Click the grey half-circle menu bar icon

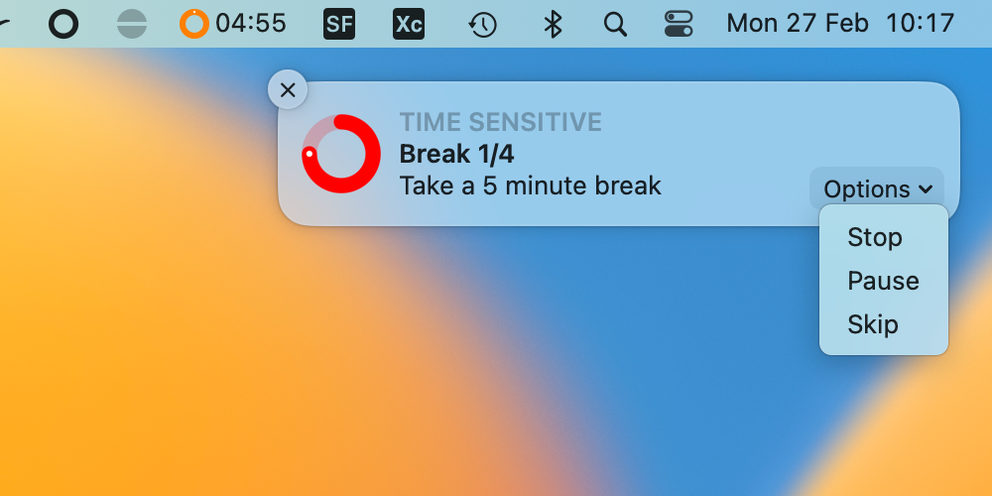point(132,24)
